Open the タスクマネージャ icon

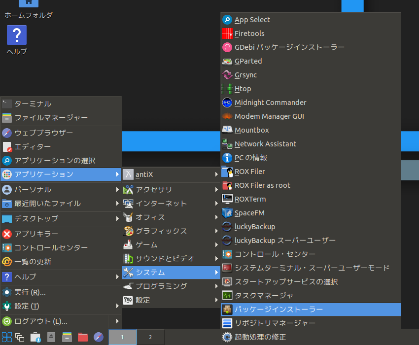[227, 296]
